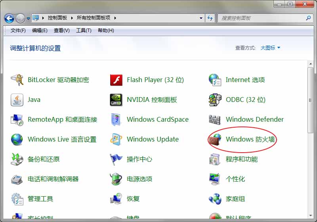
Task: Open the 管理工具 label
Action: click(40, 199)
